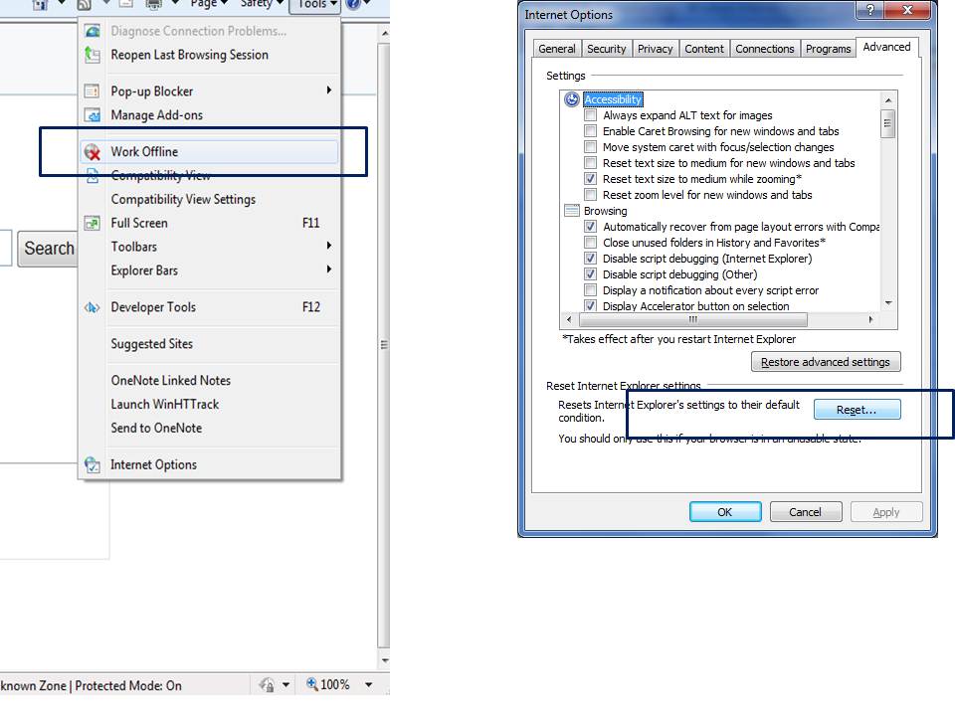955x716 pixels.
Task: Uncheck Disable script debugging (Other)
Action: click(x=590, y=274)
